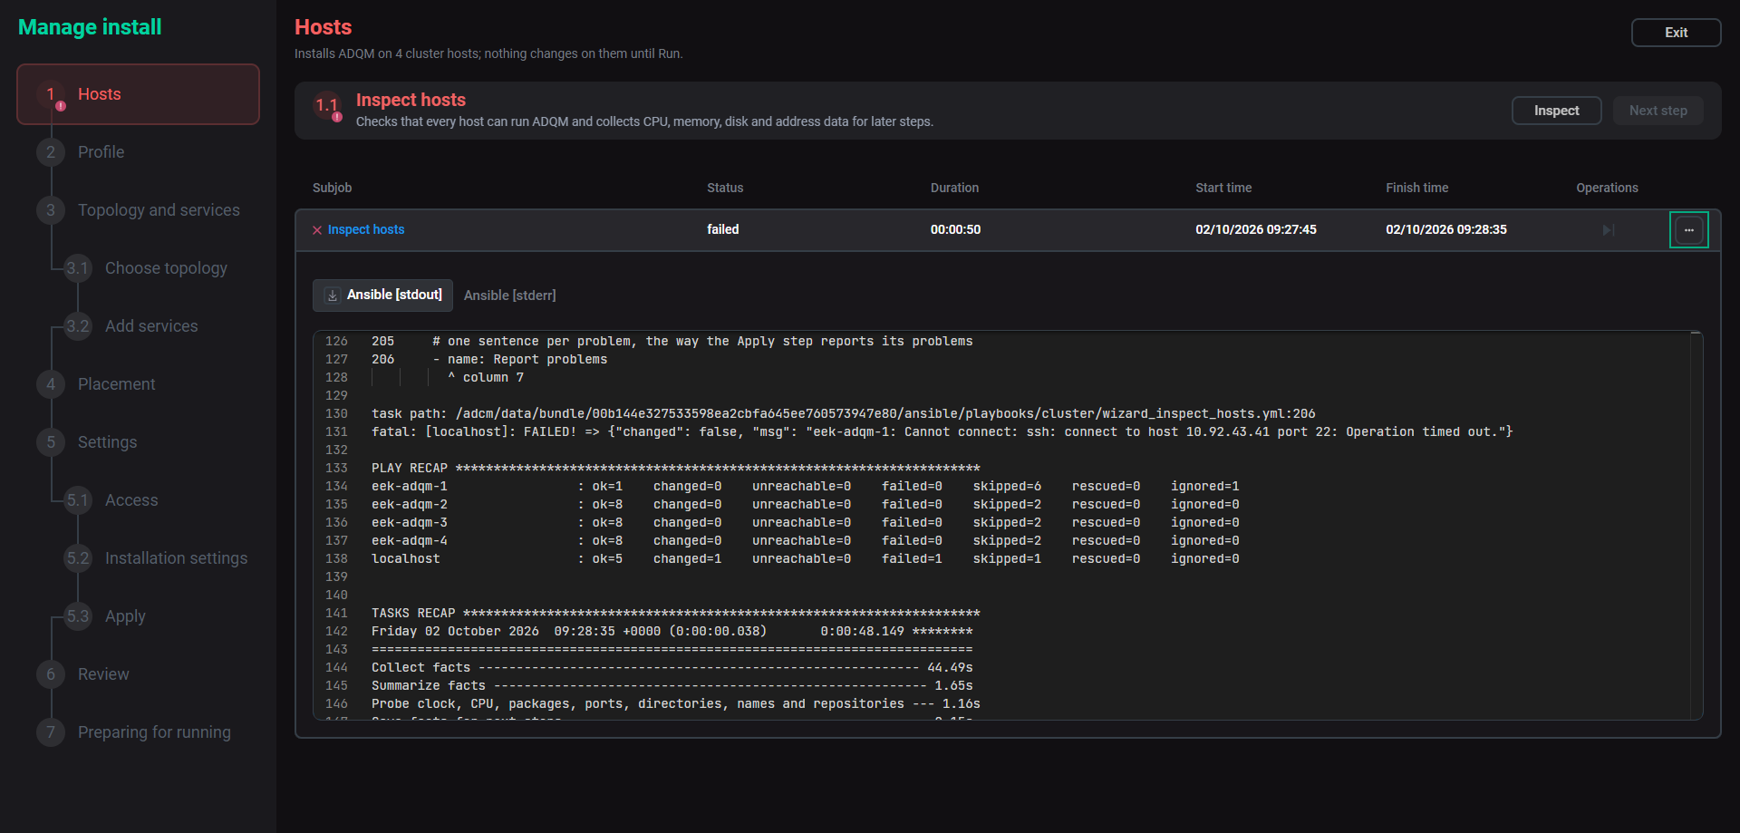This screenshot has height=833, width=1740.
Task: Go to the Profile step
Action: coord(101,152)
